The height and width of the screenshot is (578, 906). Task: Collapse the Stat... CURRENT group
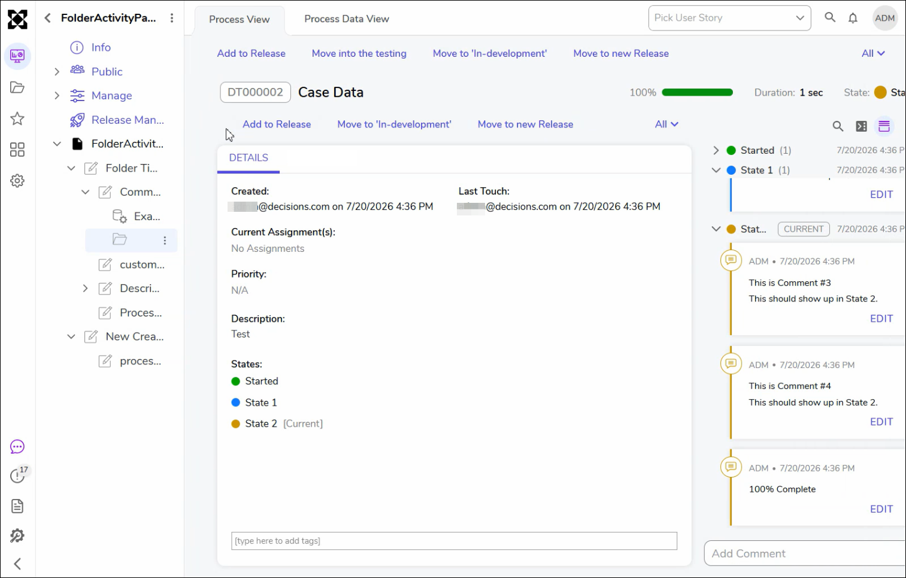[x=716, y=229]
